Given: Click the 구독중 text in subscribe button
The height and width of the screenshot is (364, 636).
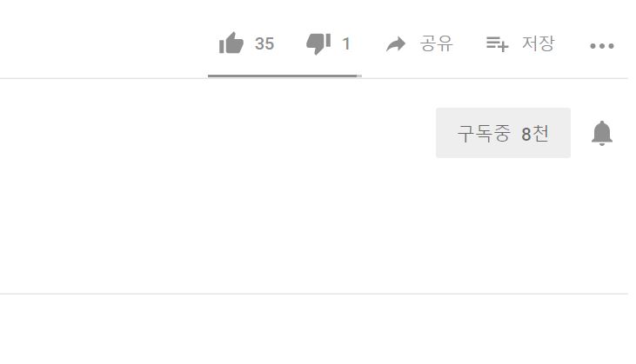Looking at the screenshot, I should (x=484, y=134).
